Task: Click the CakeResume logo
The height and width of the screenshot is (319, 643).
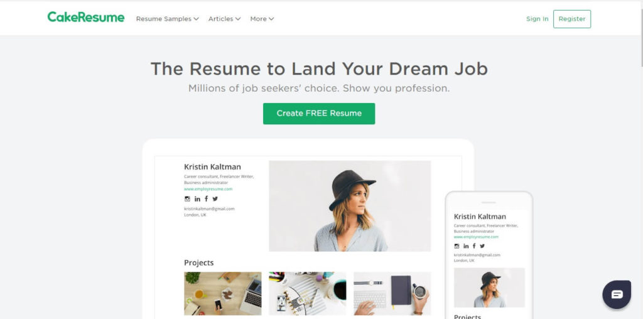Action: (x=85, y=17)
